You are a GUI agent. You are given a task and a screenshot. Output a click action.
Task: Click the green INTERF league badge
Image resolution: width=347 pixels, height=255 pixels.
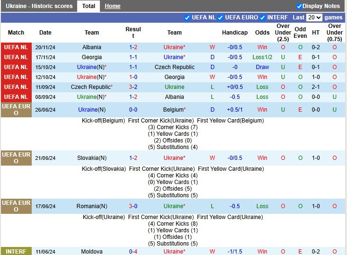coord(16,251)
